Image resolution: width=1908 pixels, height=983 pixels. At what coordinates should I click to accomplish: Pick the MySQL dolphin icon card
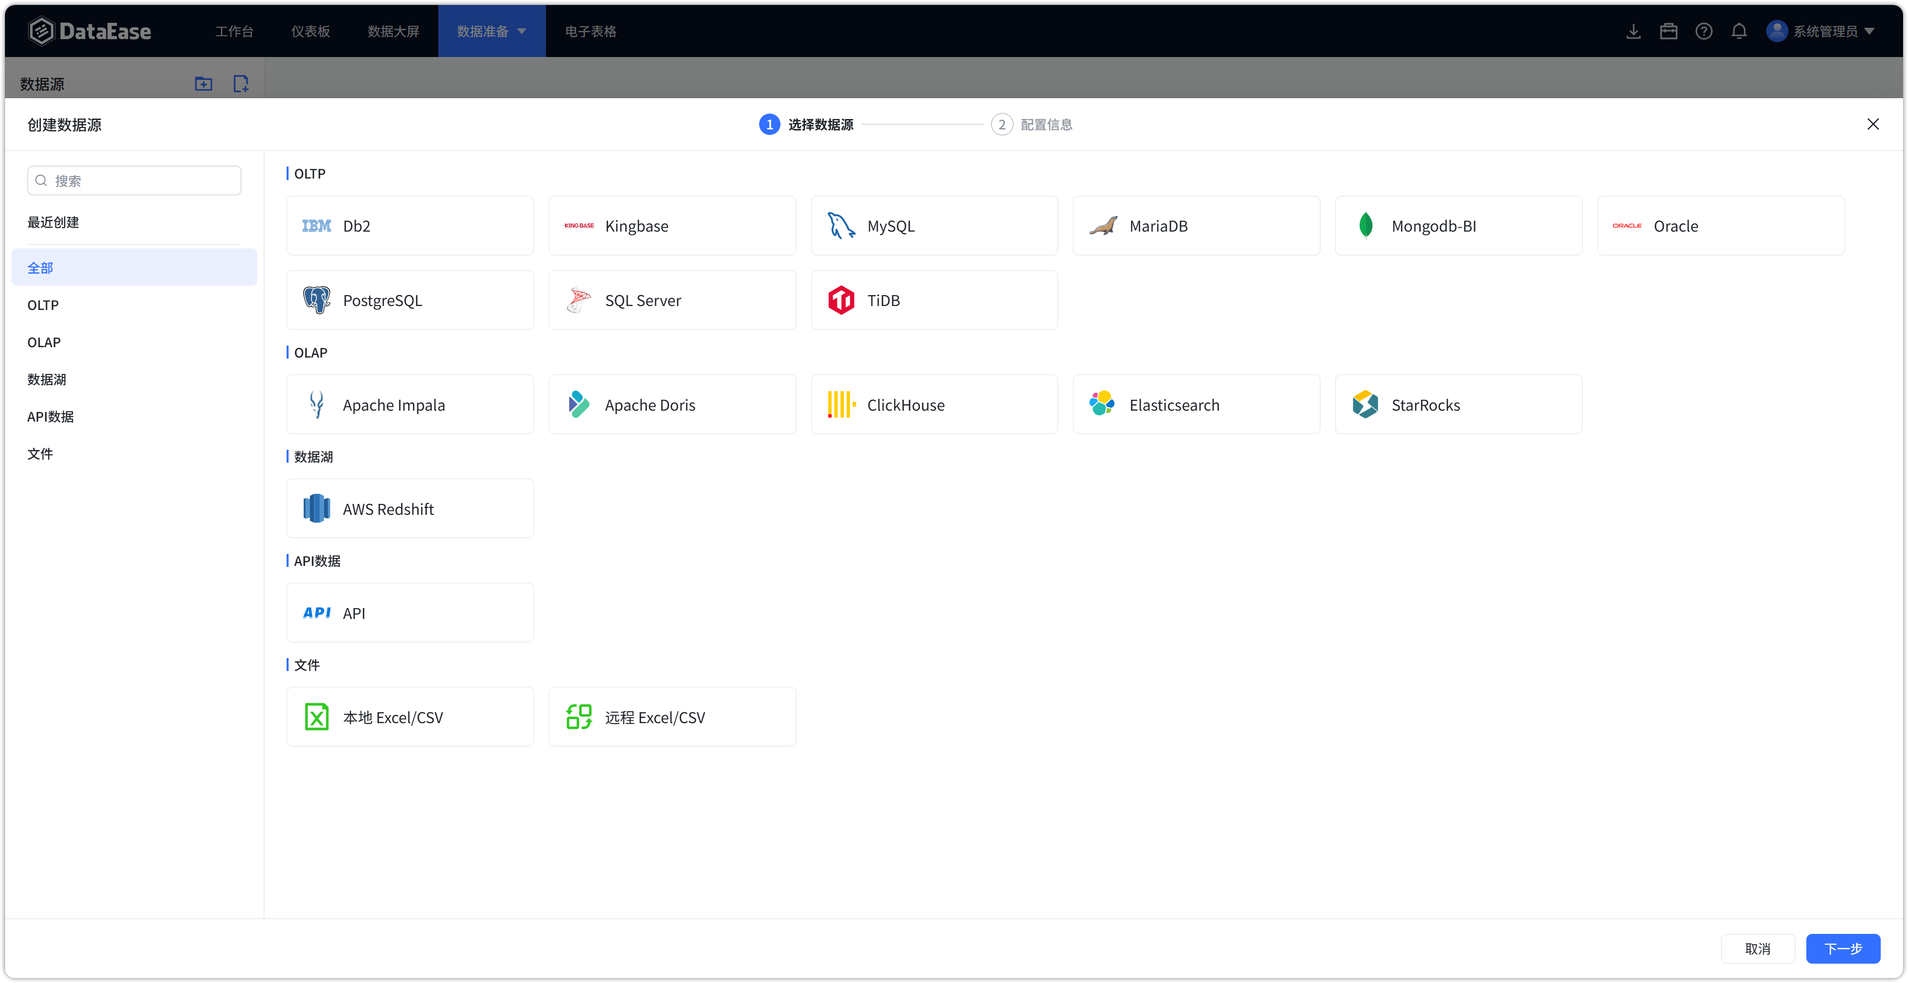[934, 226]
